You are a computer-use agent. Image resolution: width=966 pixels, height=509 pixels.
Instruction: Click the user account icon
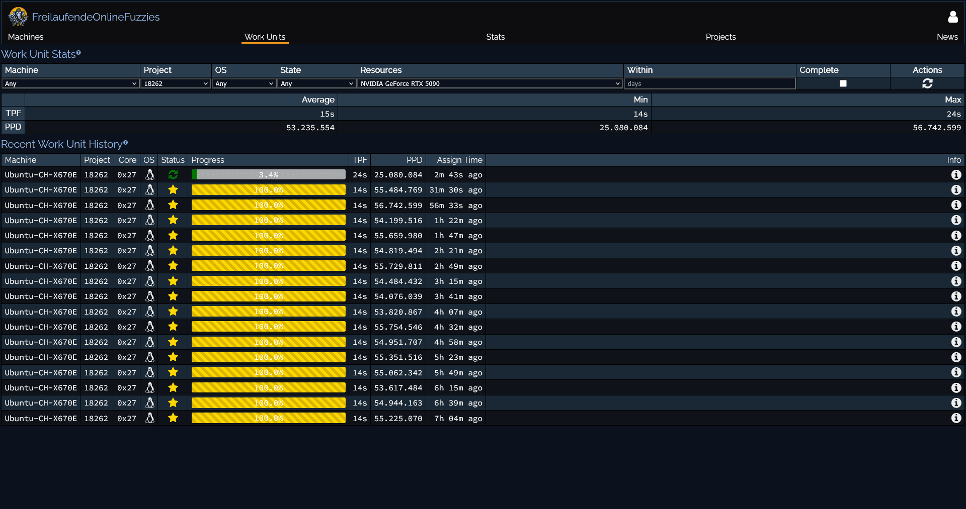coord(952,17)
